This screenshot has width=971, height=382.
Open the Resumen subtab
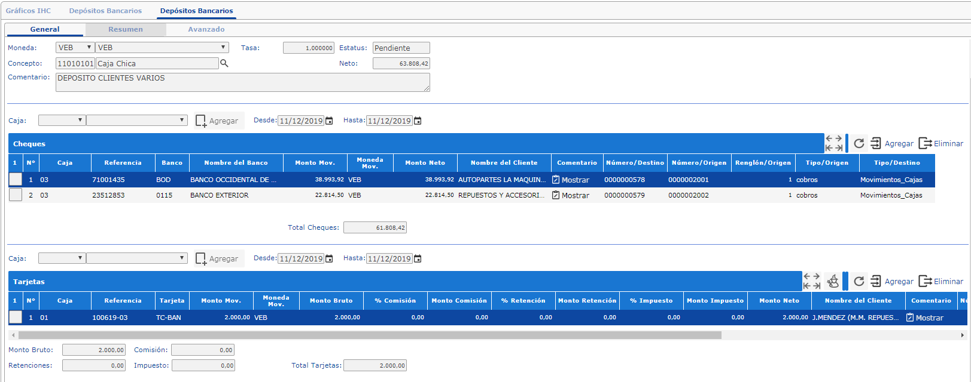(126, 29)
